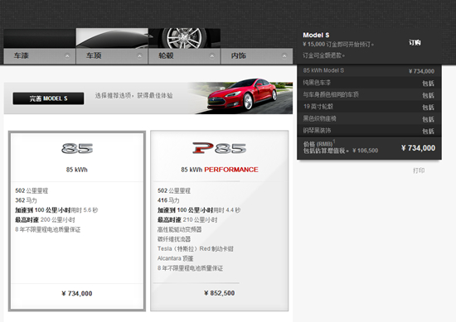The image size is (456, 322).
Task: Click the 选择推荐选项，获得最佳体验 banner text
Action: pyautogui.click(x=133, y=95)
